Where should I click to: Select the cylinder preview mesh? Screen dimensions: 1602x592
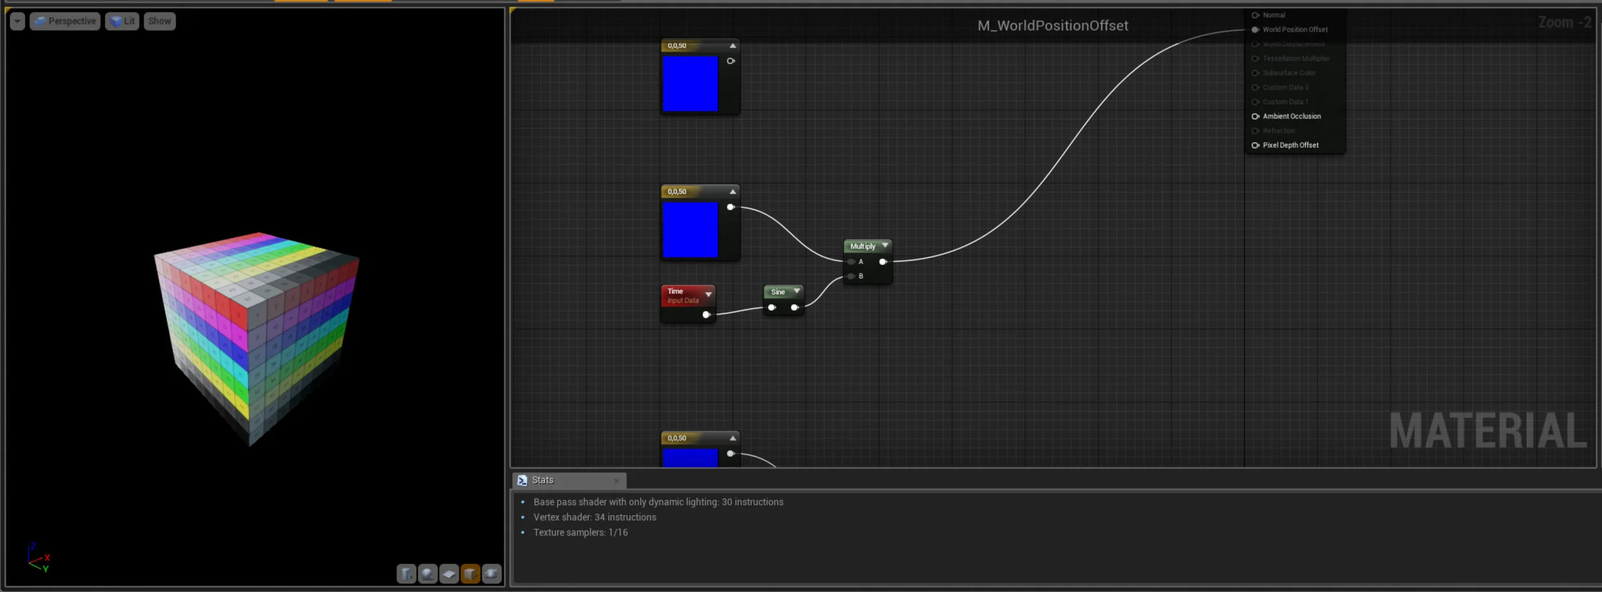406,574
